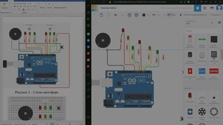The height and width of the screenshot is (125, 223).
Task: Start the simulation with Начать моделирование
Action: (x=193, y=15)
